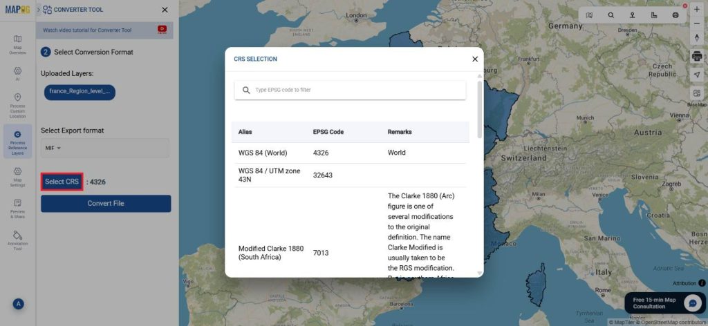Click the print icon in top toolbar
This screenshot has width=708, height=326.
pyautogui.click(x=675, y=15)
